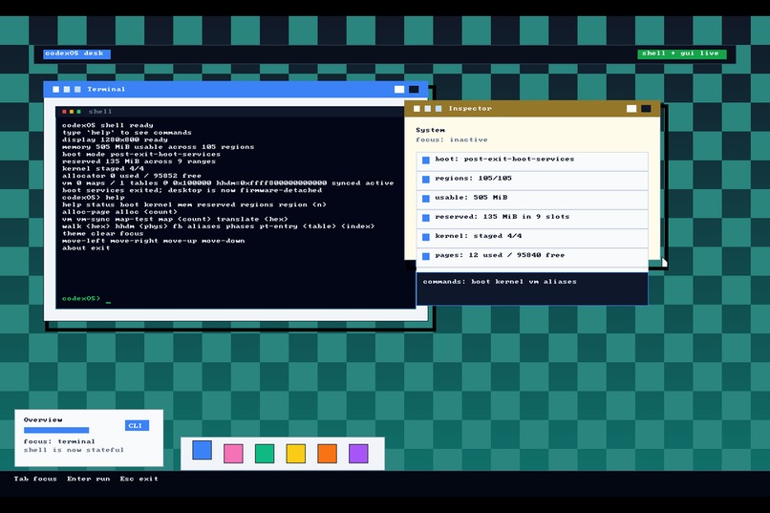Click the 'display 1280x800 ready' terminal line
770x513 pixels.
pos(115,139)
